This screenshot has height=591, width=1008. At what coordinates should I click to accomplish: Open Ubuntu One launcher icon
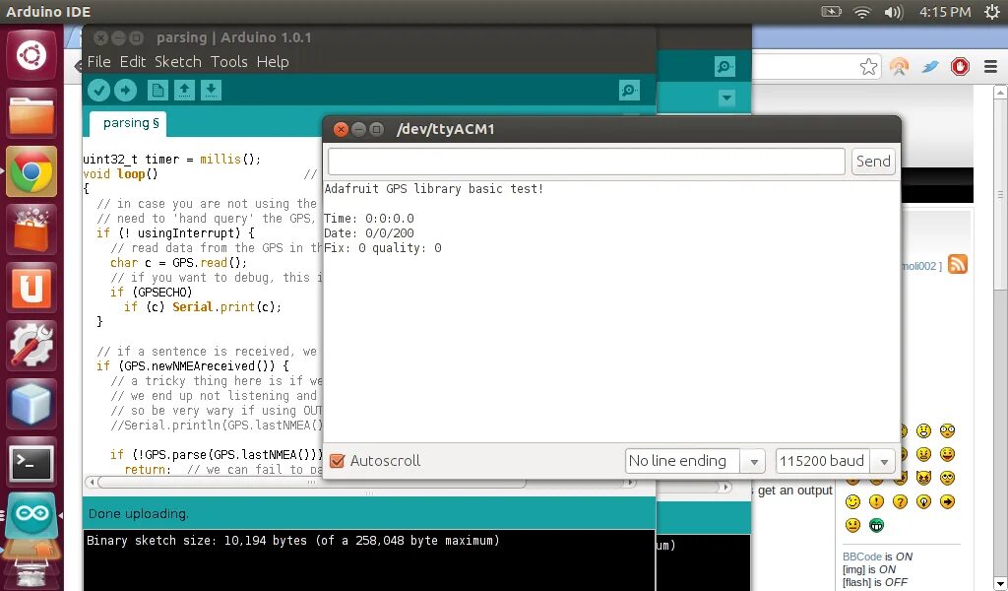coord(31,288)
